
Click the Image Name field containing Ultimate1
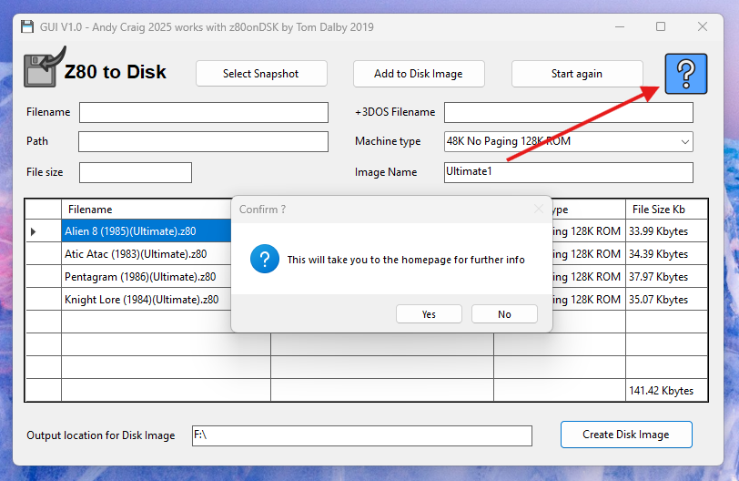pyautogui.click(x=568, y=172)
